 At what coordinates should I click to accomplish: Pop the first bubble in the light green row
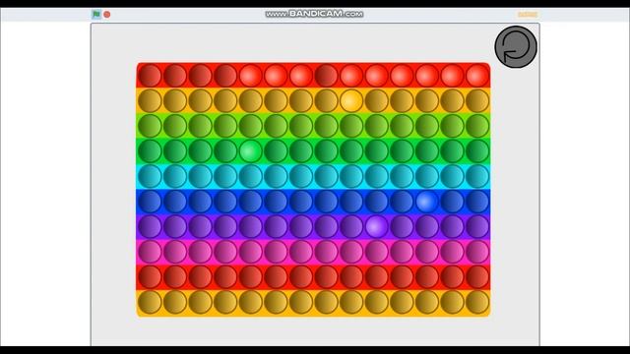click(x=150, y=126)
